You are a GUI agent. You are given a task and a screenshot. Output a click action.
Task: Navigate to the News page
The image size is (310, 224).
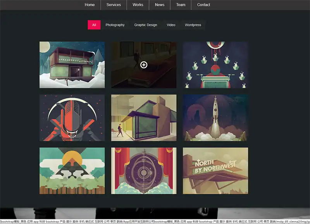coord(160,5)
